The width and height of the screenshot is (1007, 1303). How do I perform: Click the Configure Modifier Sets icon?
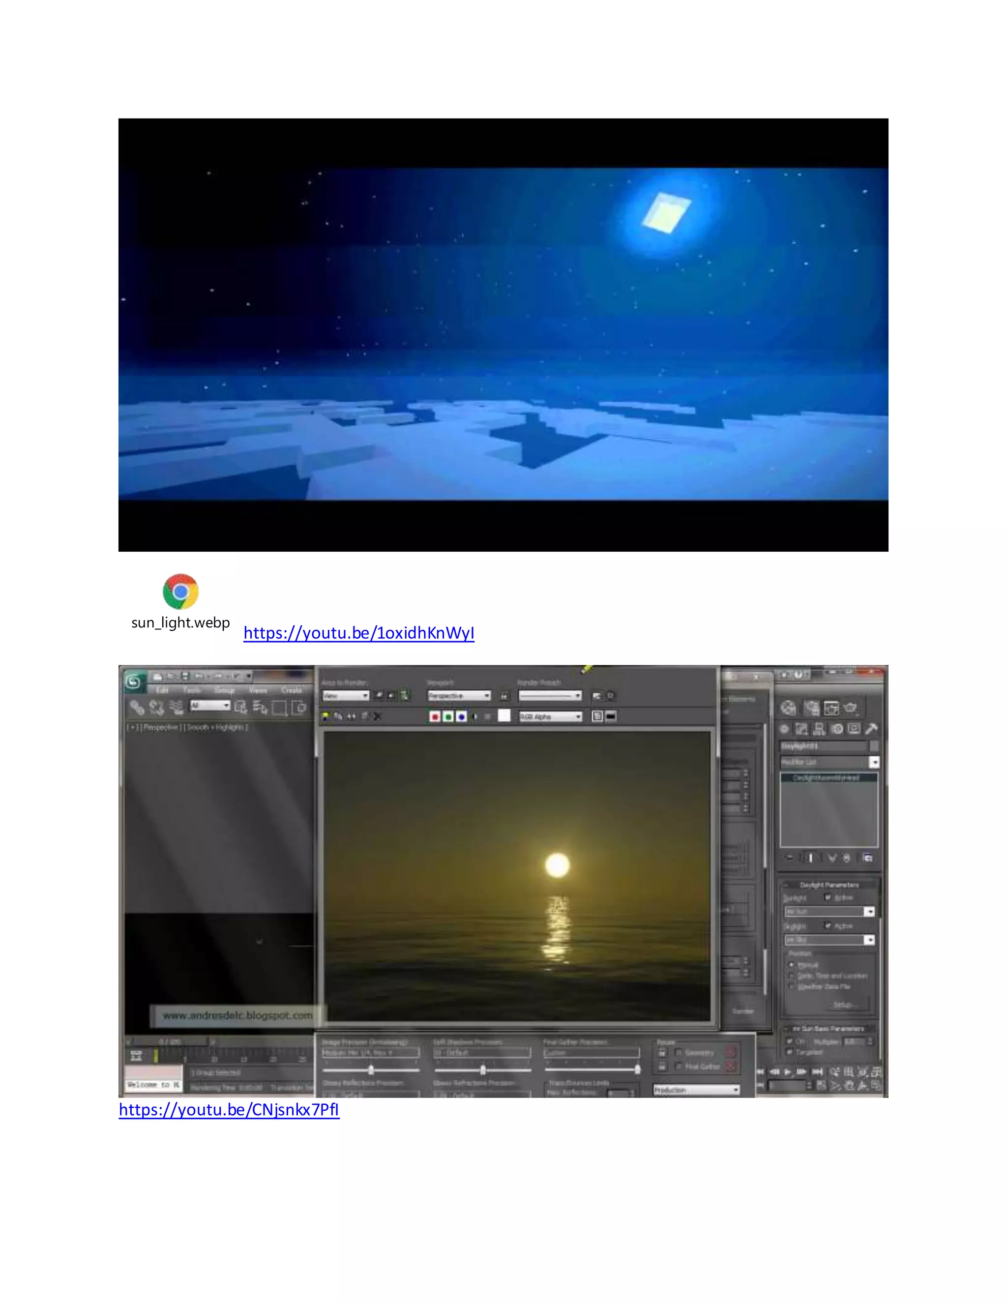pos(868,859)
